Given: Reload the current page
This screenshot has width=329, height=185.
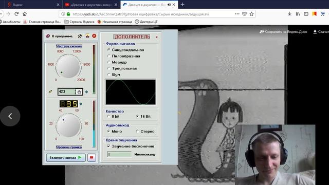Looking at the screenshot, I should click(x=16, y=14).
